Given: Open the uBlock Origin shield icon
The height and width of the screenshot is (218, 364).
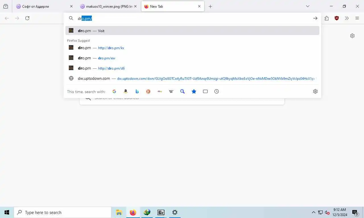Looking at the screenshot, I should click(x=337, y=18).
